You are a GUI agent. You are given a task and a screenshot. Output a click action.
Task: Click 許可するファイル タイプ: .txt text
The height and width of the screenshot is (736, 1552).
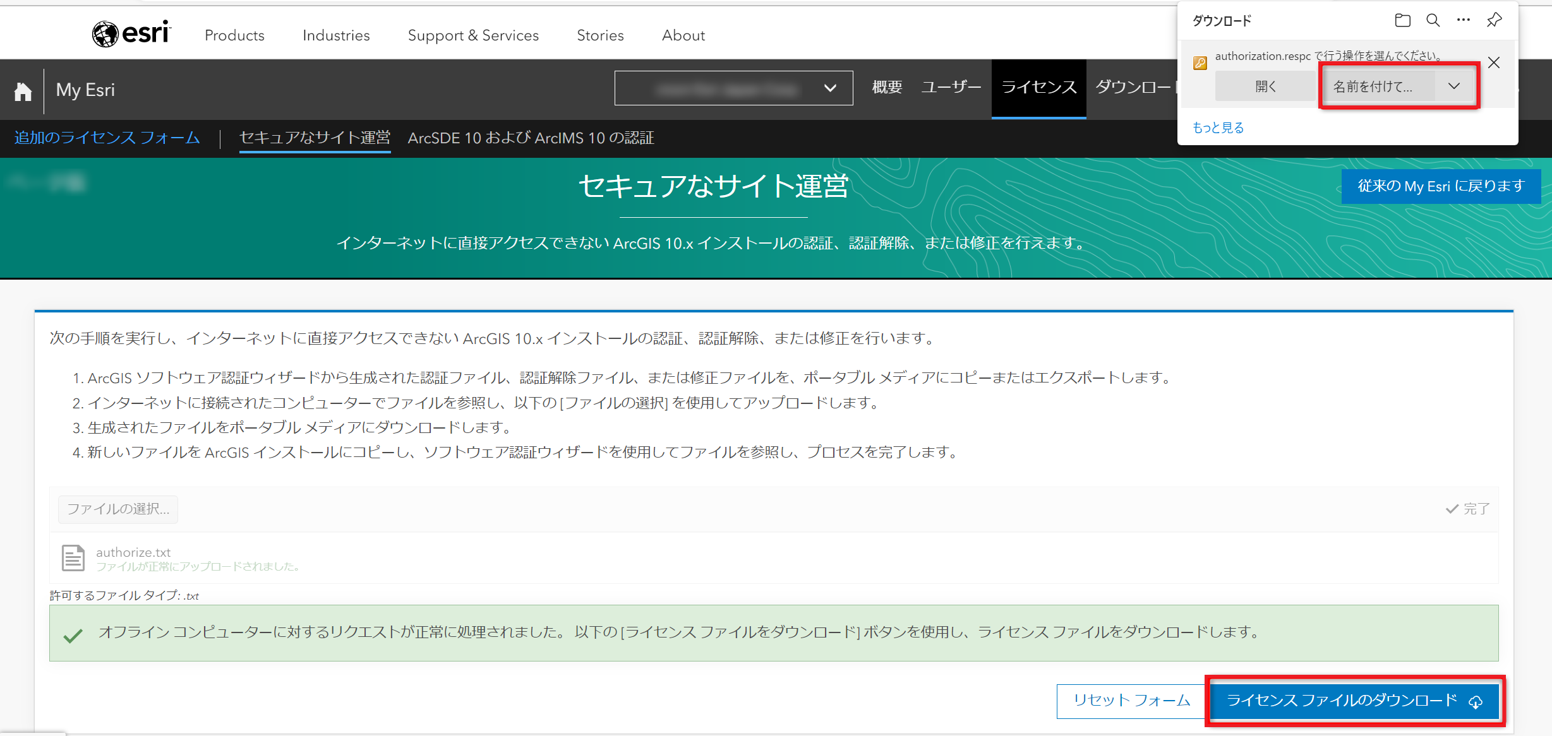(124, 596)
